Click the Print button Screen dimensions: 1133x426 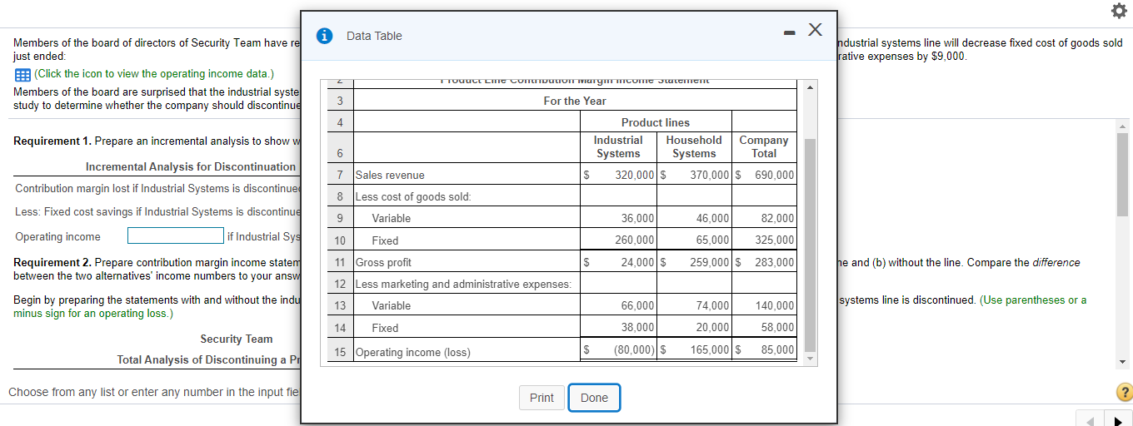[542, 398]
